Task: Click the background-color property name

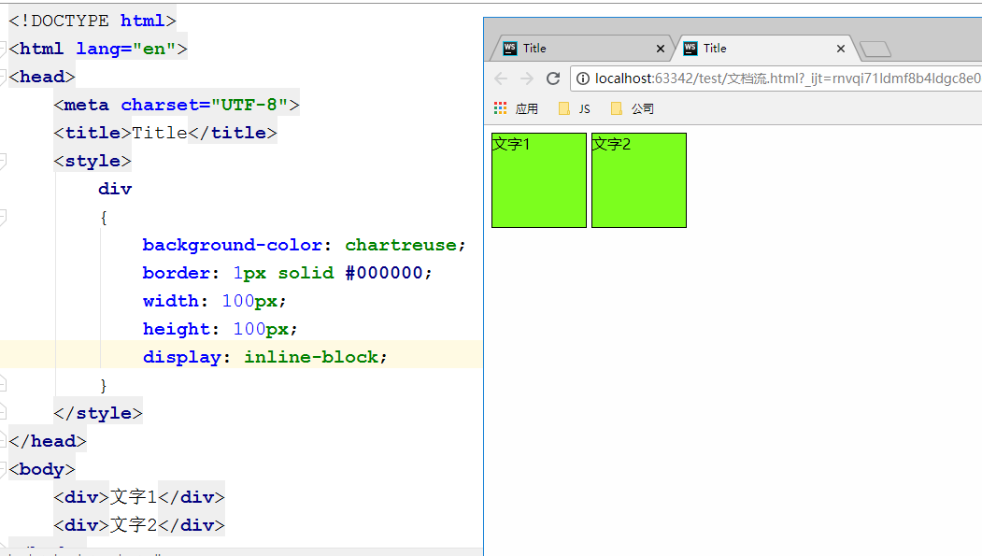Action: (233, 245)
